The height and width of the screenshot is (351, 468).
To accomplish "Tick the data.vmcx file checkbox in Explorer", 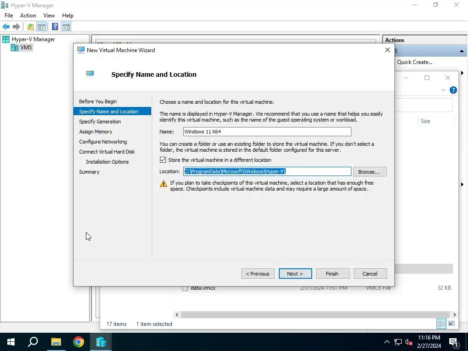I will [x=185, y=288].
